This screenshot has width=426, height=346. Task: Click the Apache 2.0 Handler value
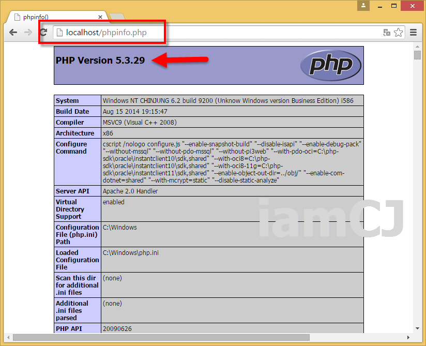tap(130, 191)
